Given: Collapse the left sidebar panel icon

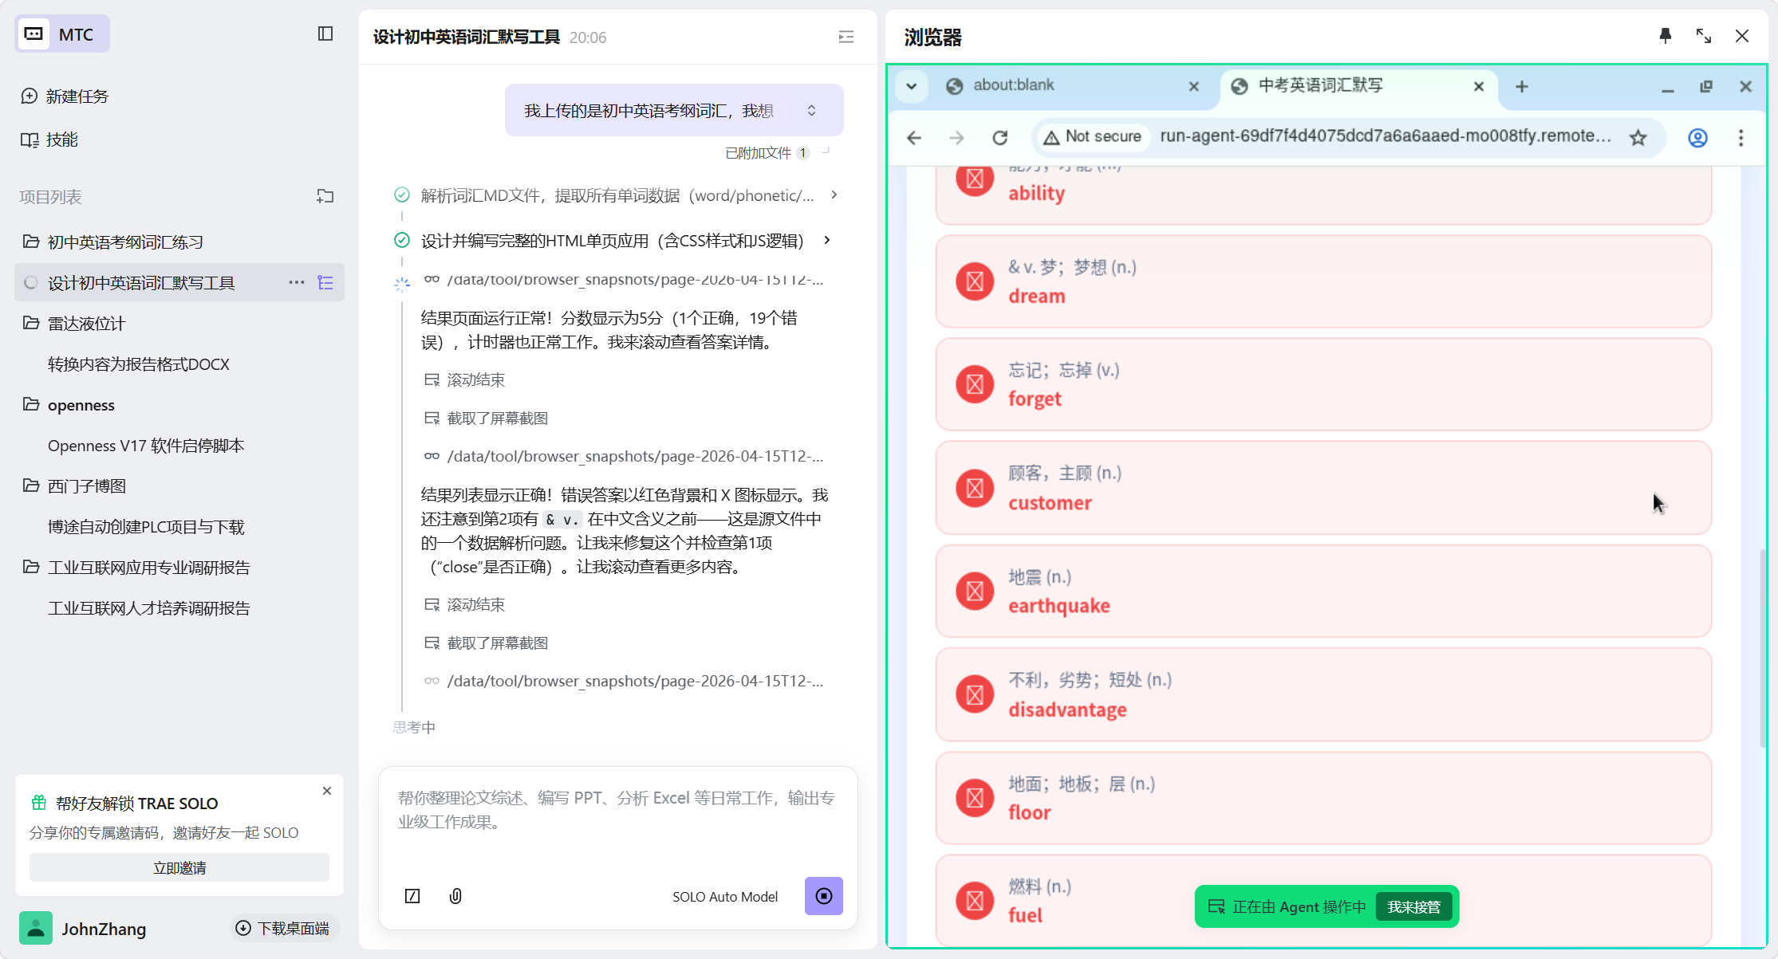Looking at the screenshot, I should pos(325,33).
